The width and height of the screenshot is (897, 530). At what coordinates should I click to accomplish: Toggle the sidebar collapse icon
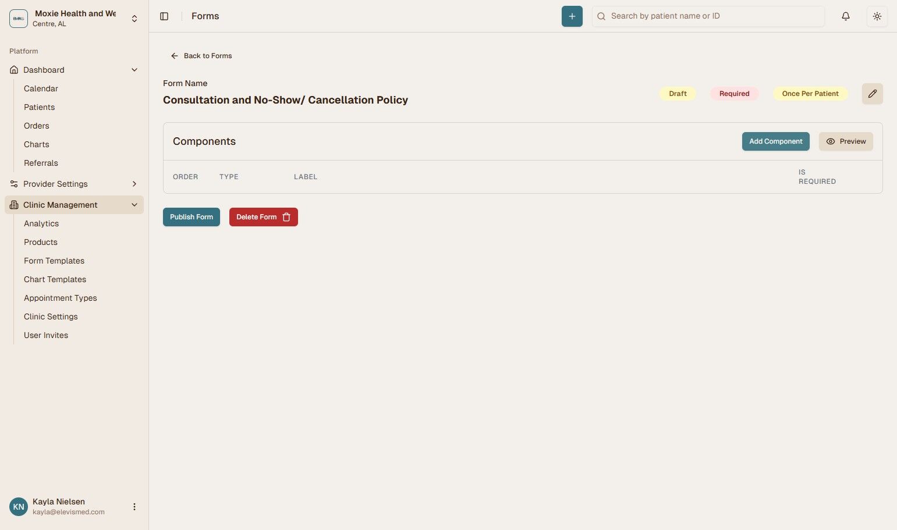tap(164, 16)
